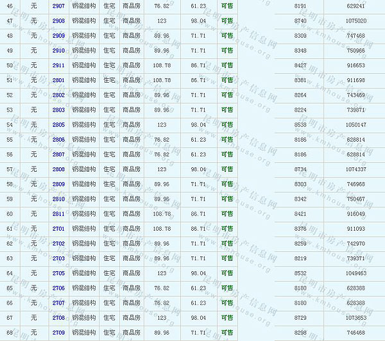
Task: Open the 2802 room link
Action: point(58,95)
